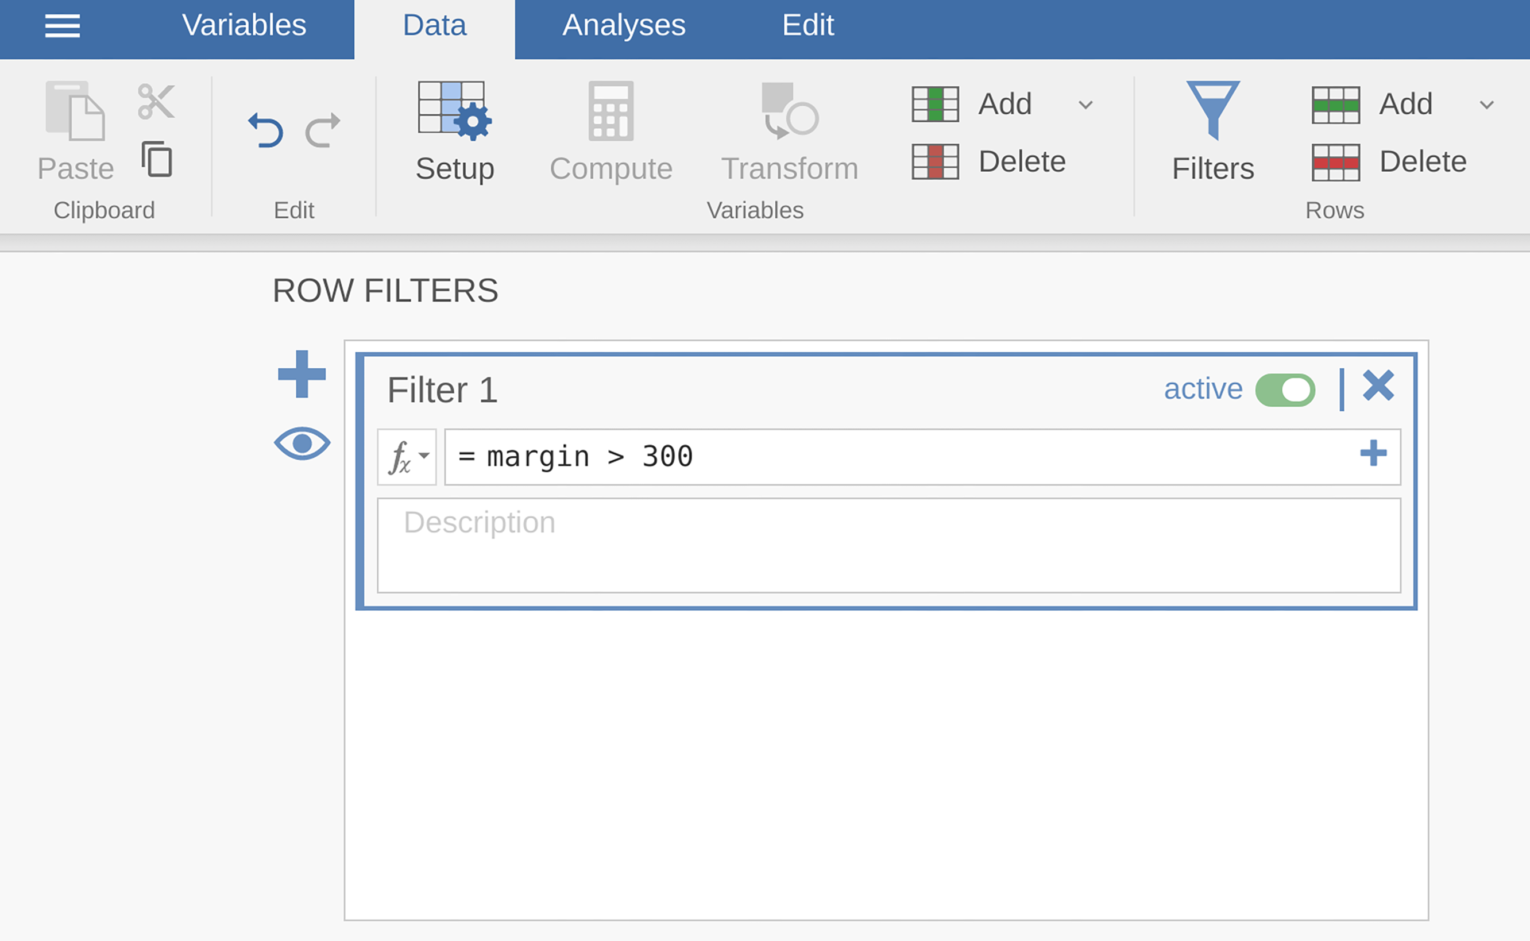
Task: Remove Filter 1 with the X
Action: click(1378, 385)
